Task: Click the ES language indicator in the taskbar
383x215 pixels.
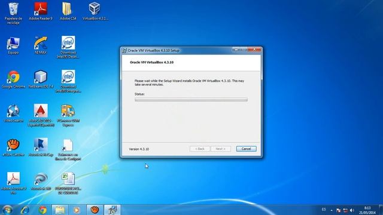Action: tap(324, 210)
